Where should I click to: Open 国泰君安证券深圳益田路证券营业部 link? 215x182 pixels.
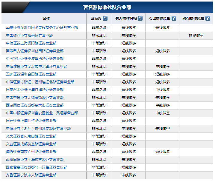pos(35,51)
